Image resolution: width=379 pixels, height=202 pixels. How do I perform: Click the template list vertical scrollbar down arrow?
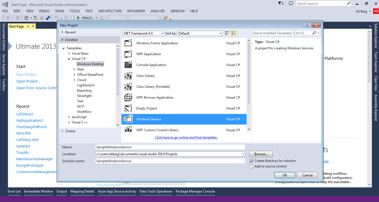click(249, 130)
